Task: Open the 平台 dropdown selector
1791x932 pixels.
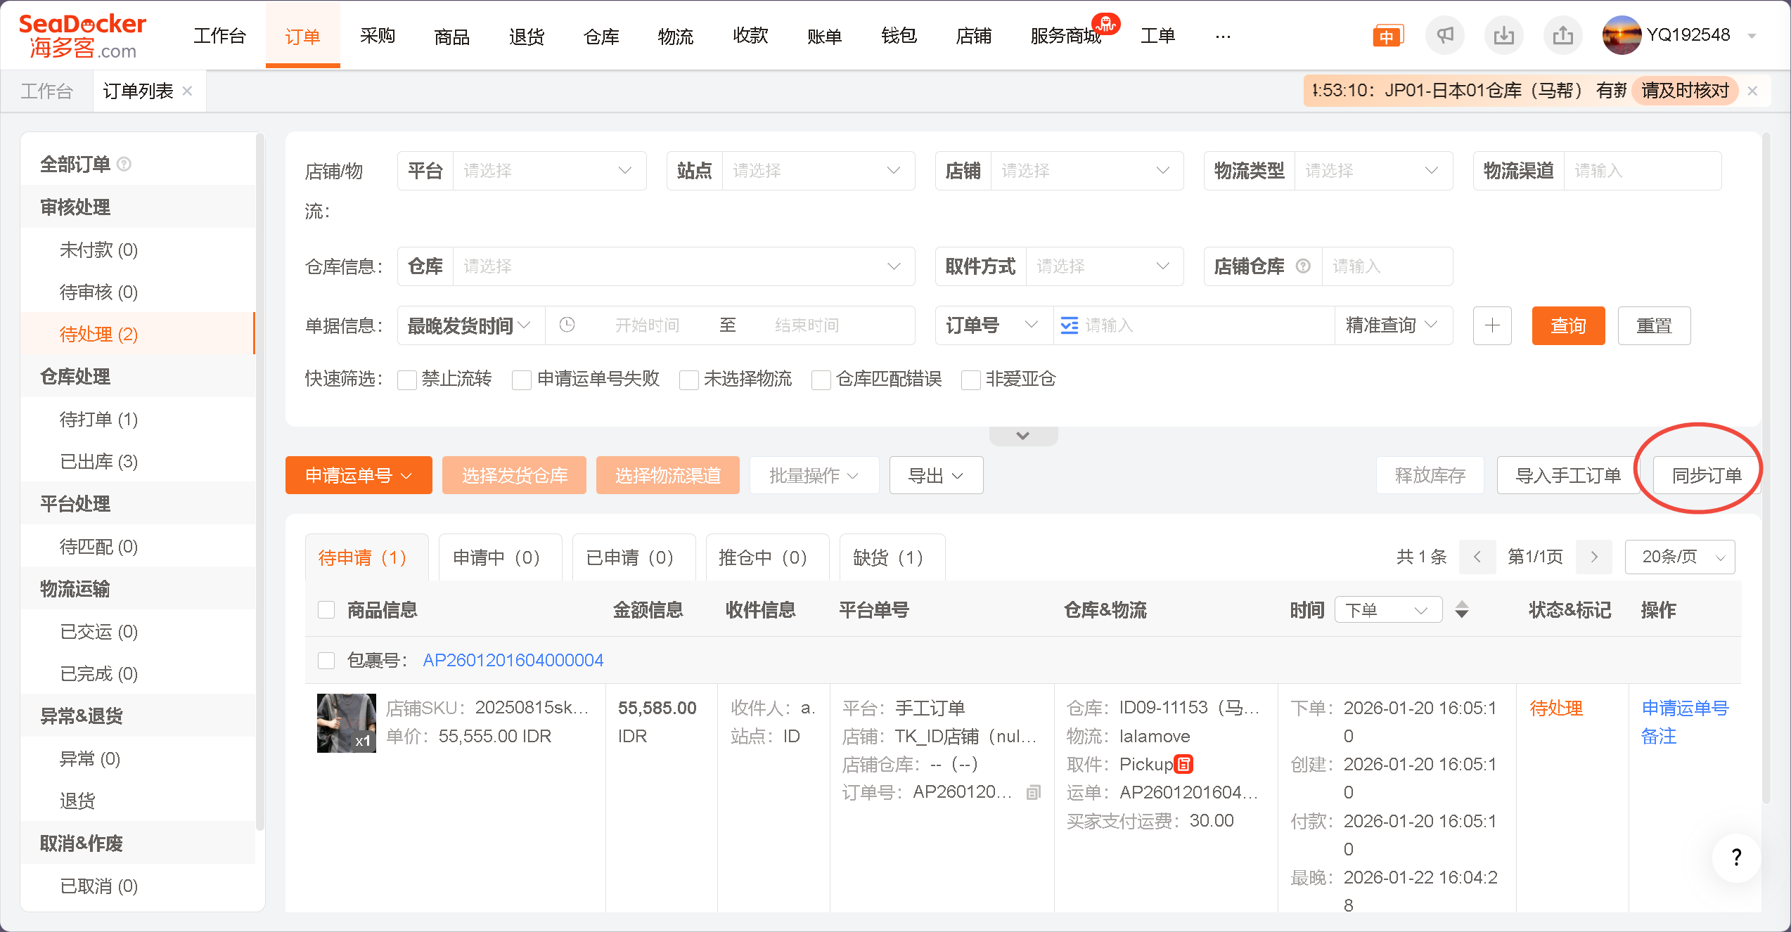Action: coord(548,171)
